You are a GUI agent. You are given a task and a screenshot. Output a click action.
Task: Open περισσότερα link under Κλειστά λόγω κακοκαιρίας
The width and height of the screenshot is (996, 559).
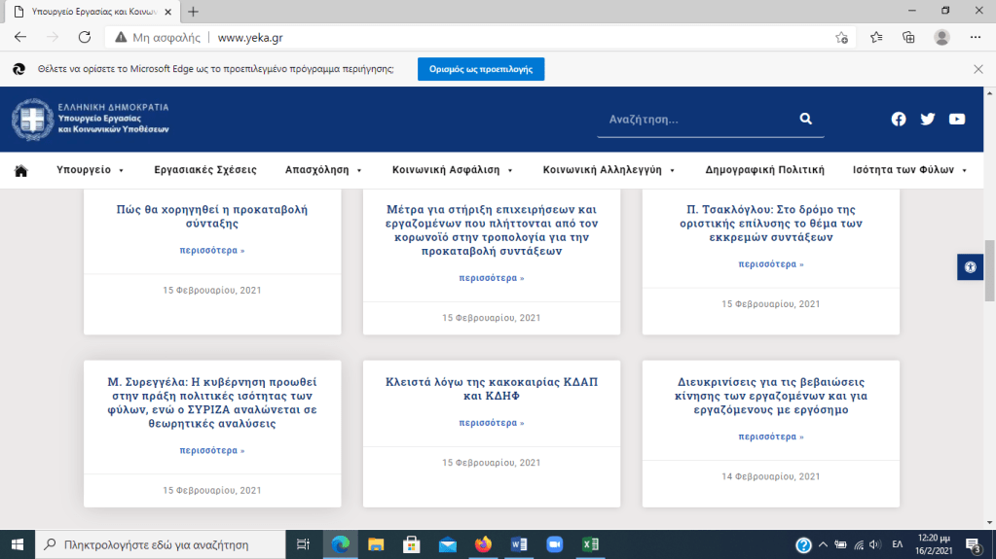pyautogui.click(x=492, y=423)
